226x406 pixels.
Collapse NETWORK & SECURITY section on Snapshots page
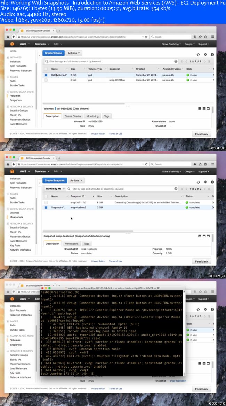[8, 224]
